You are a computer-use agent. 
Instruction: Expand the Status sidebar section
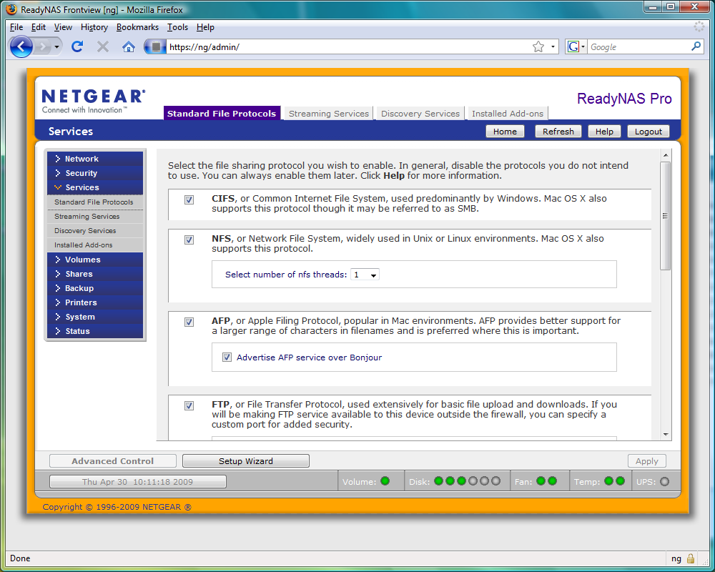[95, 331]
